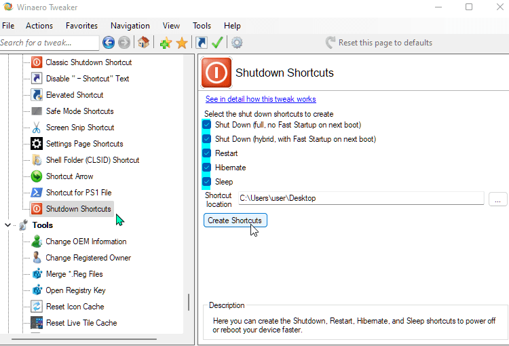Select Classic Shutdown Shortcut tree item
The height and width of the screenshot is (346, 509).
click(89, 62)
